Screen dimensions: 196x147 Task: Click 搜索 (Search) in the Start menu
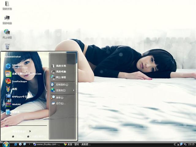point(59,97)
